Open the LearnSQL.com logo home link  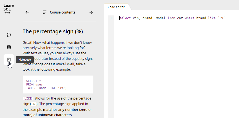pyautogui.click(x=9, y=9)
